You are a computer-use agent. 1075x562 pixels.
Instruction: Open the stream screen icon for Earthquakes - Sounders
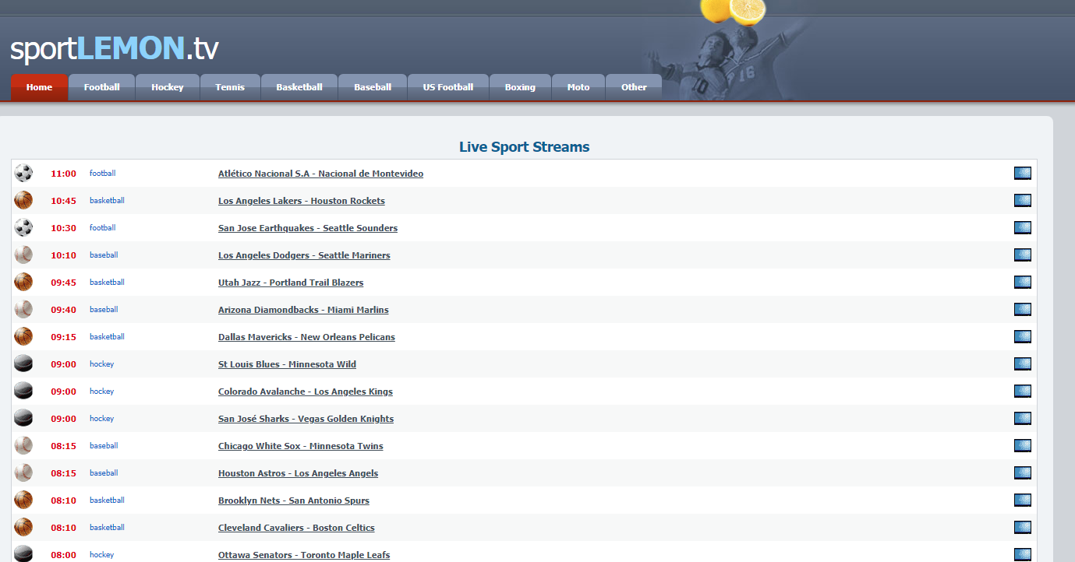tap(1023, 228)
